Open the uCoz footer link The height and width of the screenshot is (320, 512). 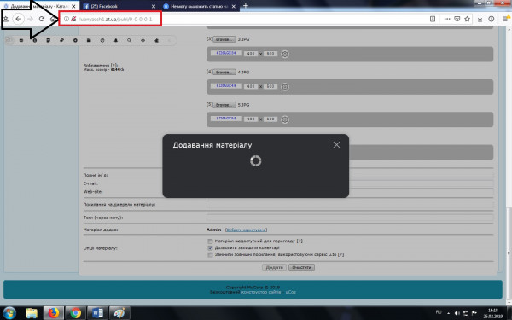click(291, 292)
